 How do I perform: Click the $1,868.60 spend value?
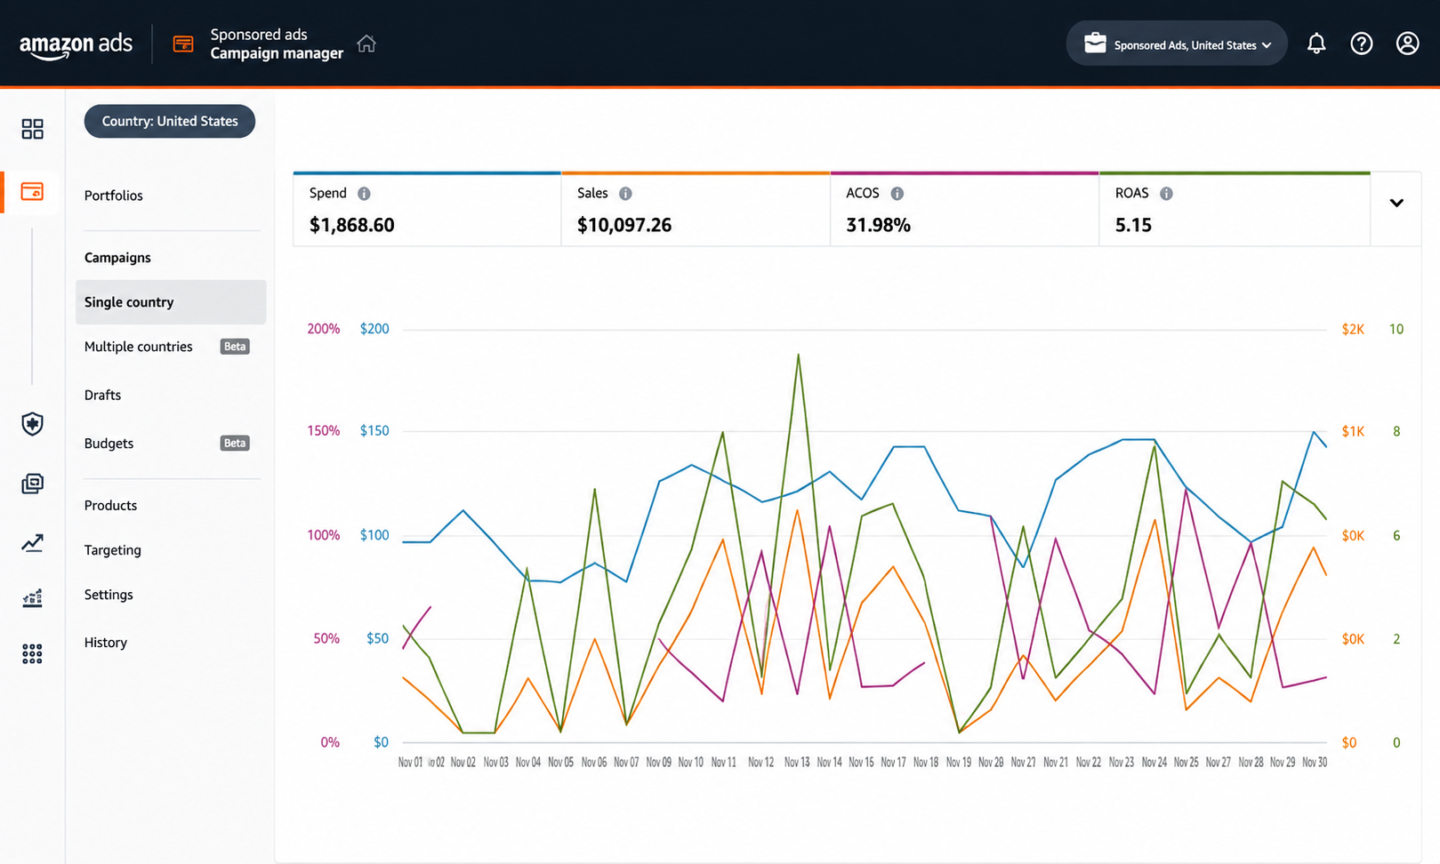tap(351, 225)
